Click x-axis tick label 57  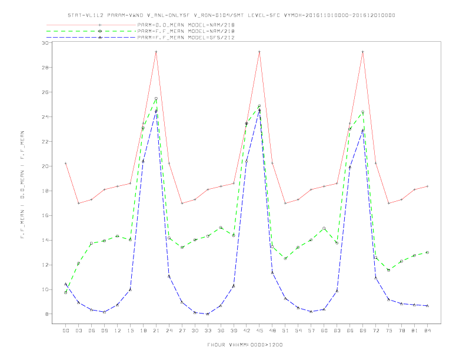coord(311,331)
